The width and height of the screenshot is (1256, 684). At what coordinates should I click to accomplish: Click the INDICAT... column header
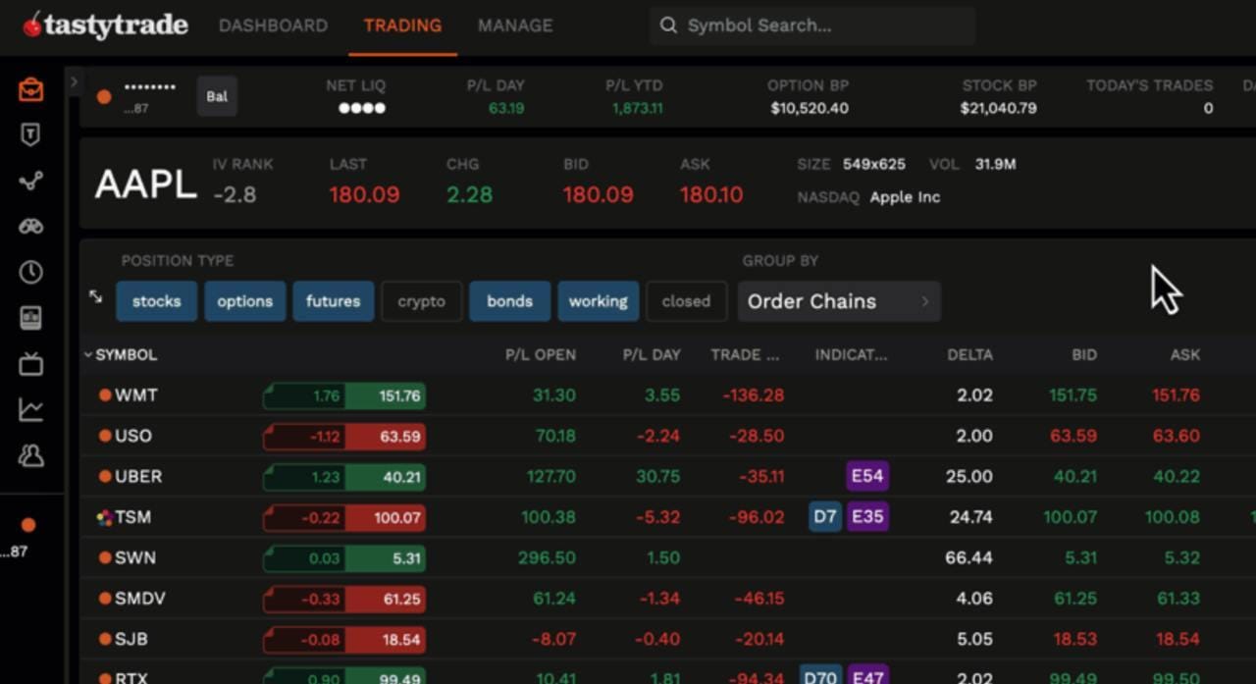(x=851, y=355)
